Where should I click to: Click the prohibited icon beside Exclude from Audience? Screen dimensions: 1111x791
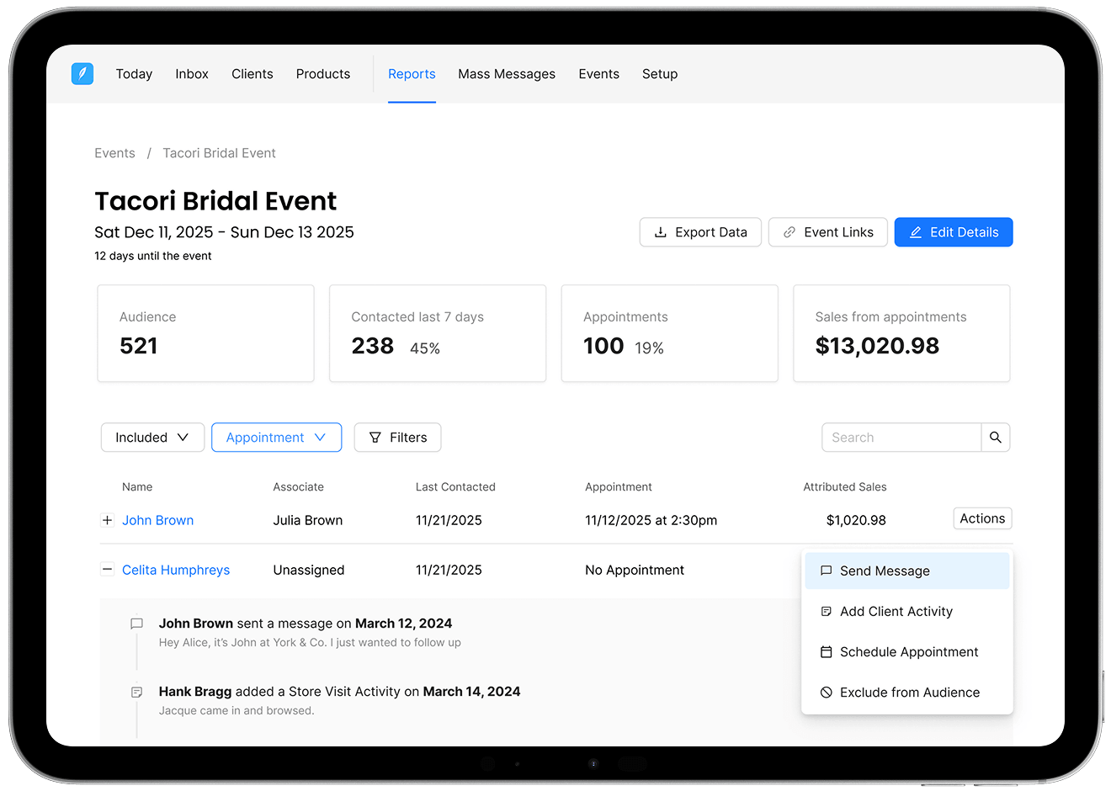(827, 693)
